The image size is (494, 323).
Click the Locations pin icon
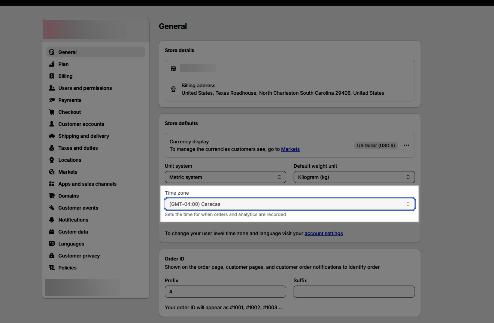click(52, 160)
